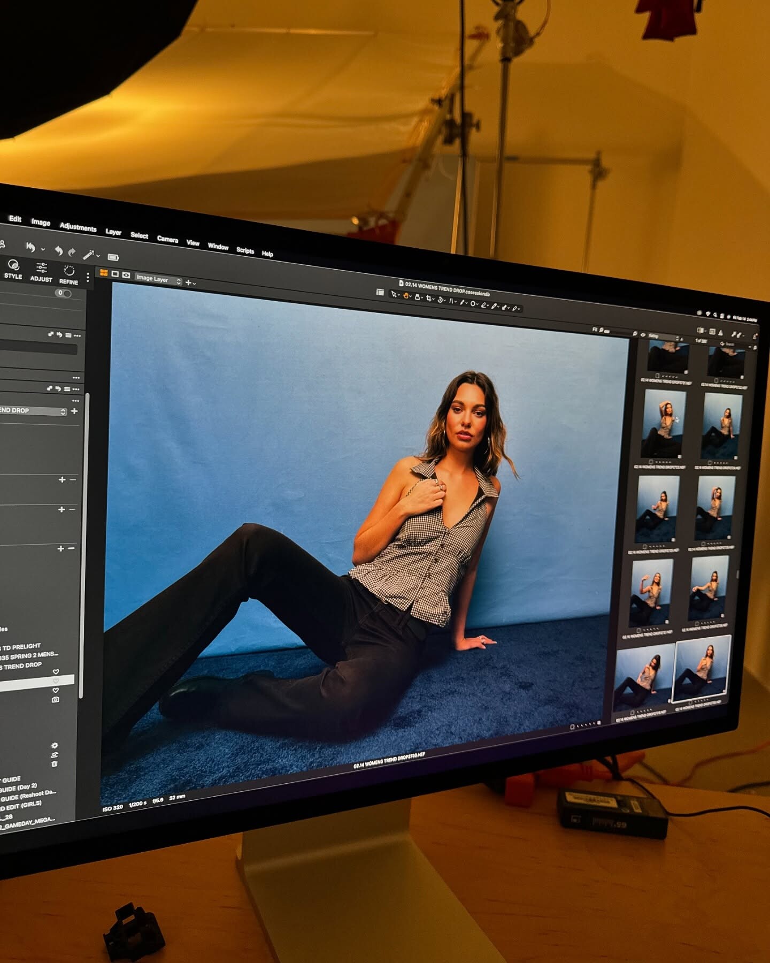Click the Fit zoom button above viewer
The height and width of the screenshot is (963, 770).
point(595,330)
